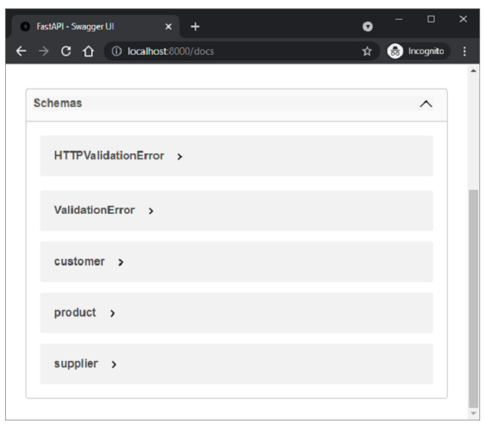Reload the Swagger UI page
486x428 pixels.
click(66, 51)
